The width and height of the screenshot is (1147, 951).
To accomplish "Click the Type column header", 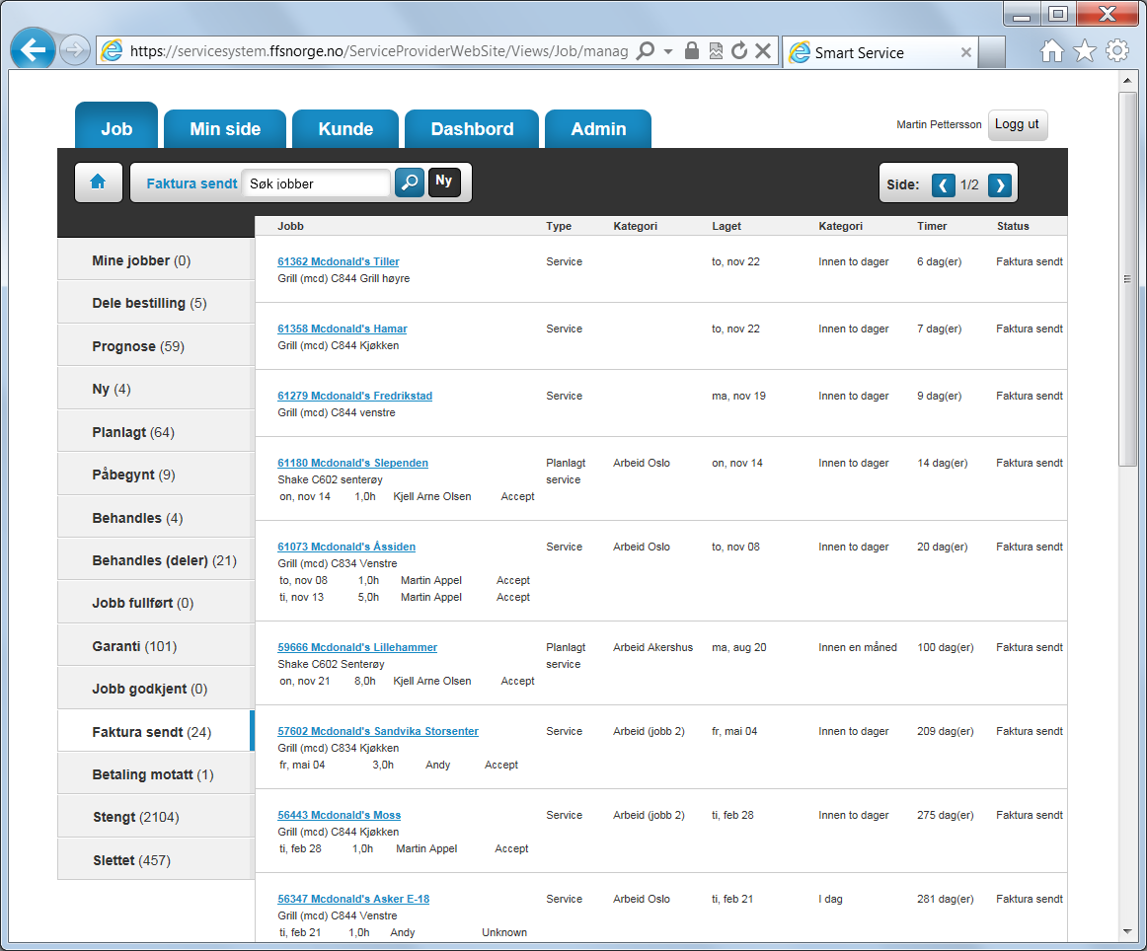I will pos(559,227).
